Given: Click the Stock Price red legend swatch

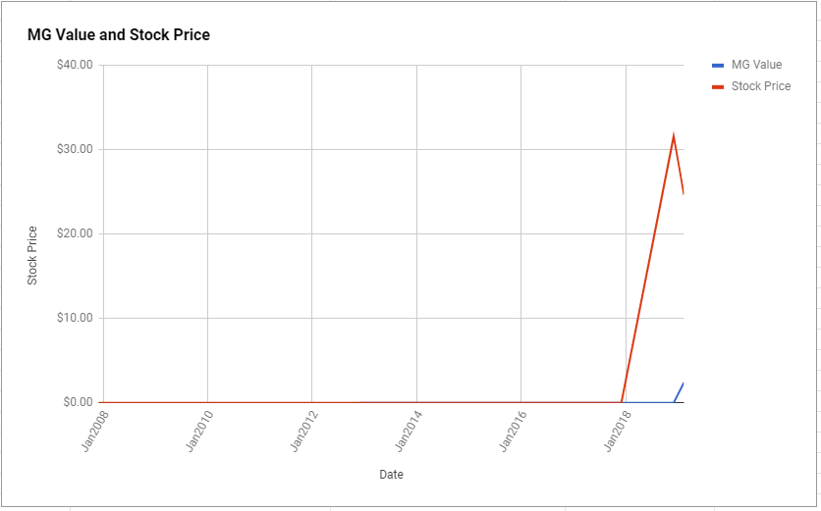Looking at the screenshot, I should point(718,87).
